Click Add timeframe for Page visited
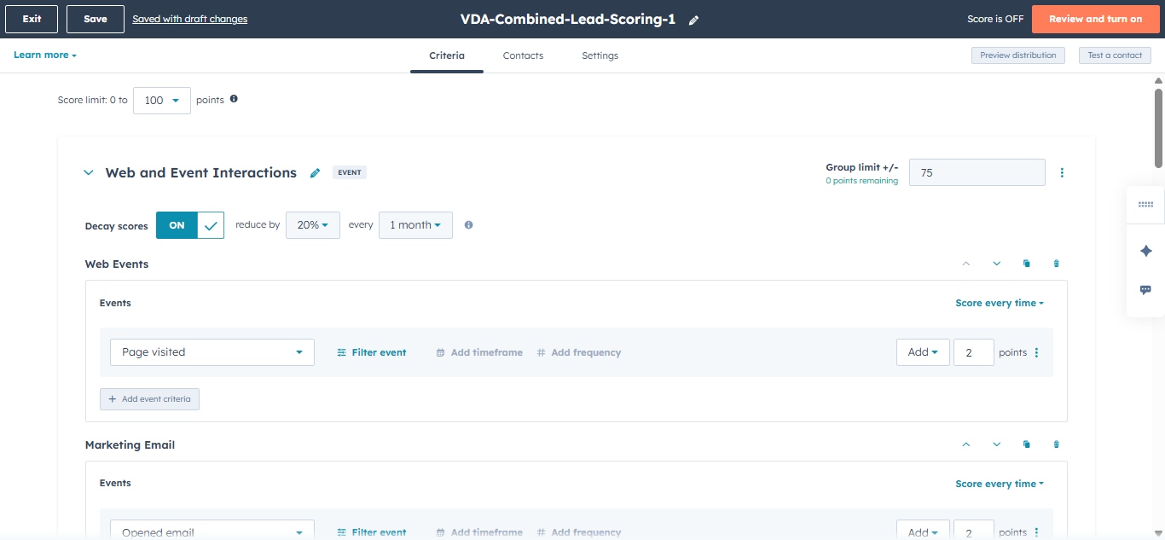Viewport: 1165px width, 540px height. (x=479, y=352)
